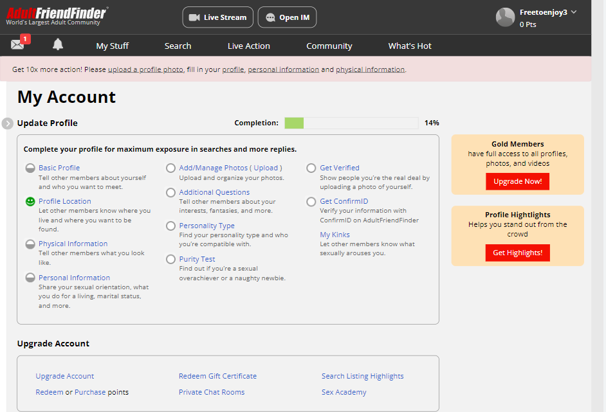Open the mail inbox envelope icon
The image size is (606, 412).
[17, 45]
